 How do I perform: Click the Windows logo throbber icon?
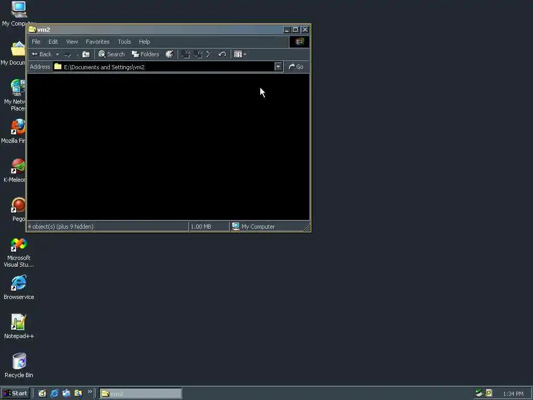(x=299, y=42)
